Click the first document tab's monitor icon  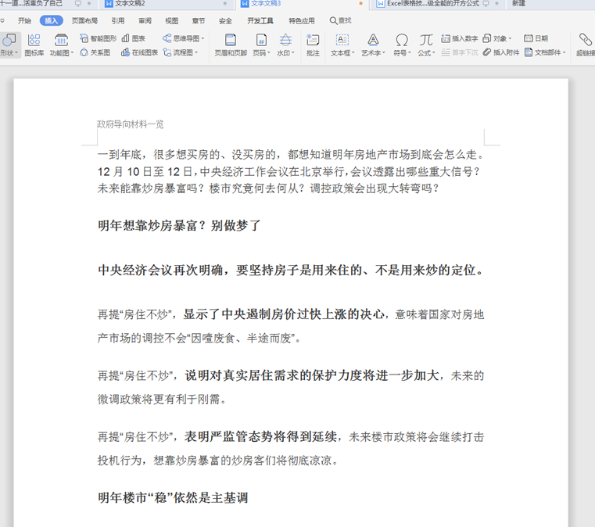click(x=77, y=3)
